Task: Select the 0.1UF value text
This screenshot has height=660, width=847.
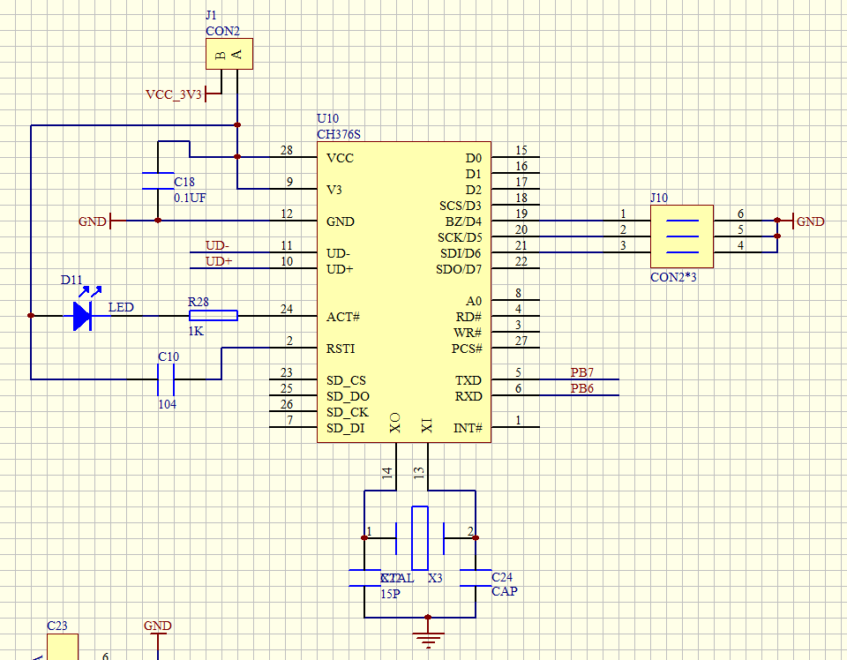Action: 190,198
